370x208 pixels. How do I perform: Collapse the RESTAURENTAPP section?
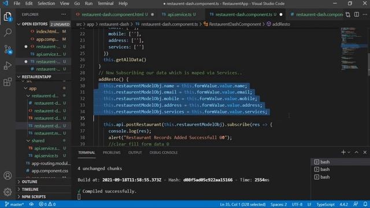[34, 77]
